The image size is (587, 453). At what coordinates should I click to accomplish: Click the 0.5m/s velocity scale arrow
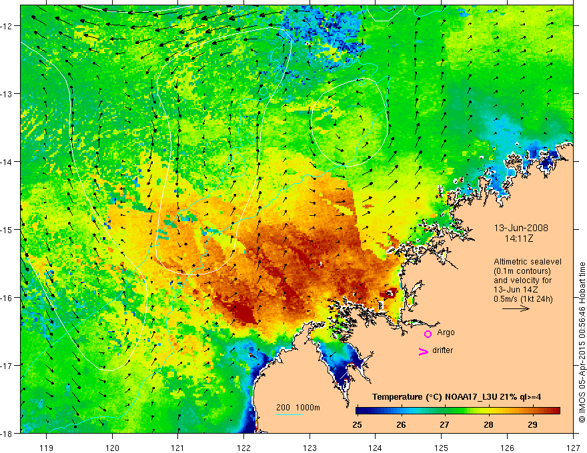pos(516,308)
